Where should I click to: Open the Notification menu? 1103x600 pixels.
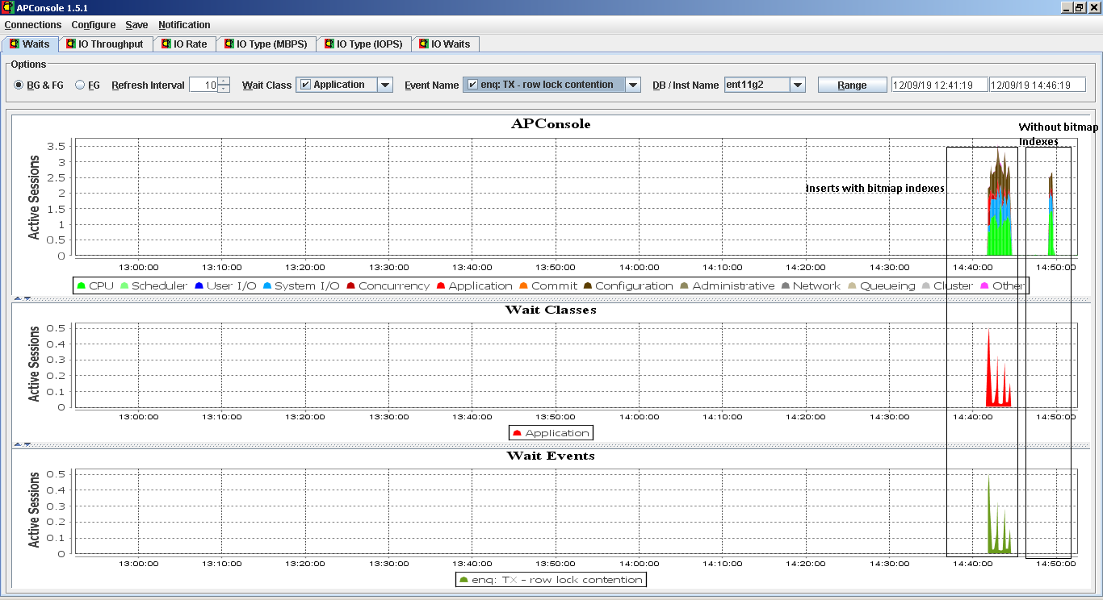(184, 25)
